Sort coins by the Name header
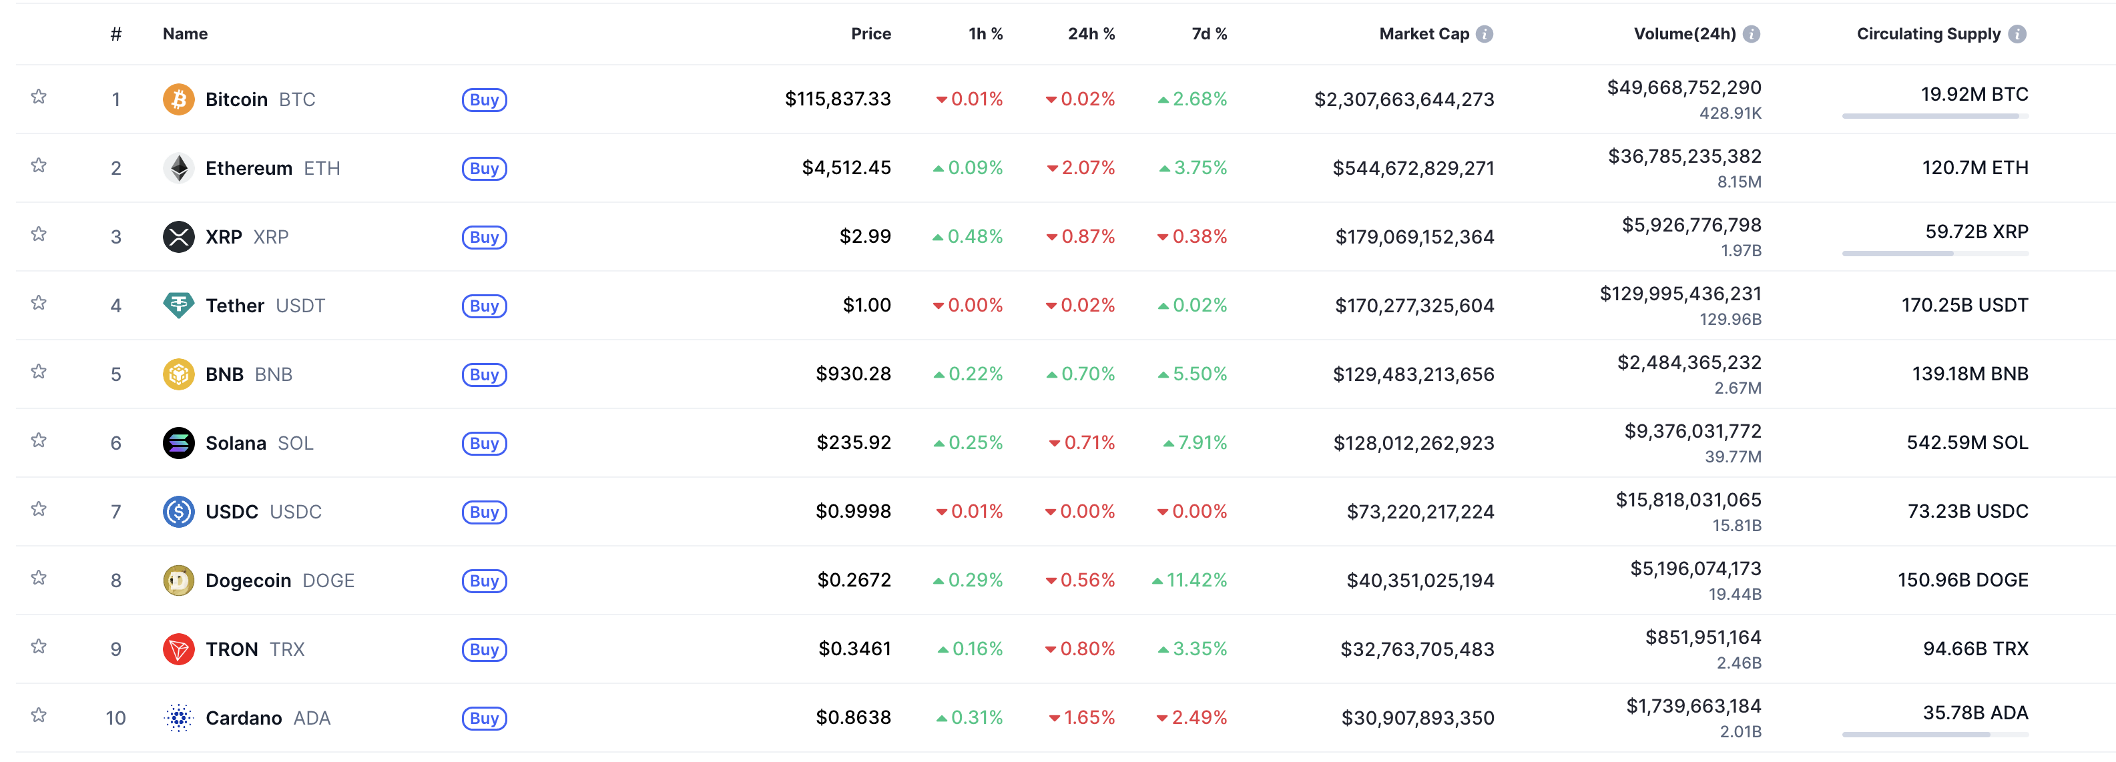2116x762 pixels. pyautogui.click(x=185, y=33)
